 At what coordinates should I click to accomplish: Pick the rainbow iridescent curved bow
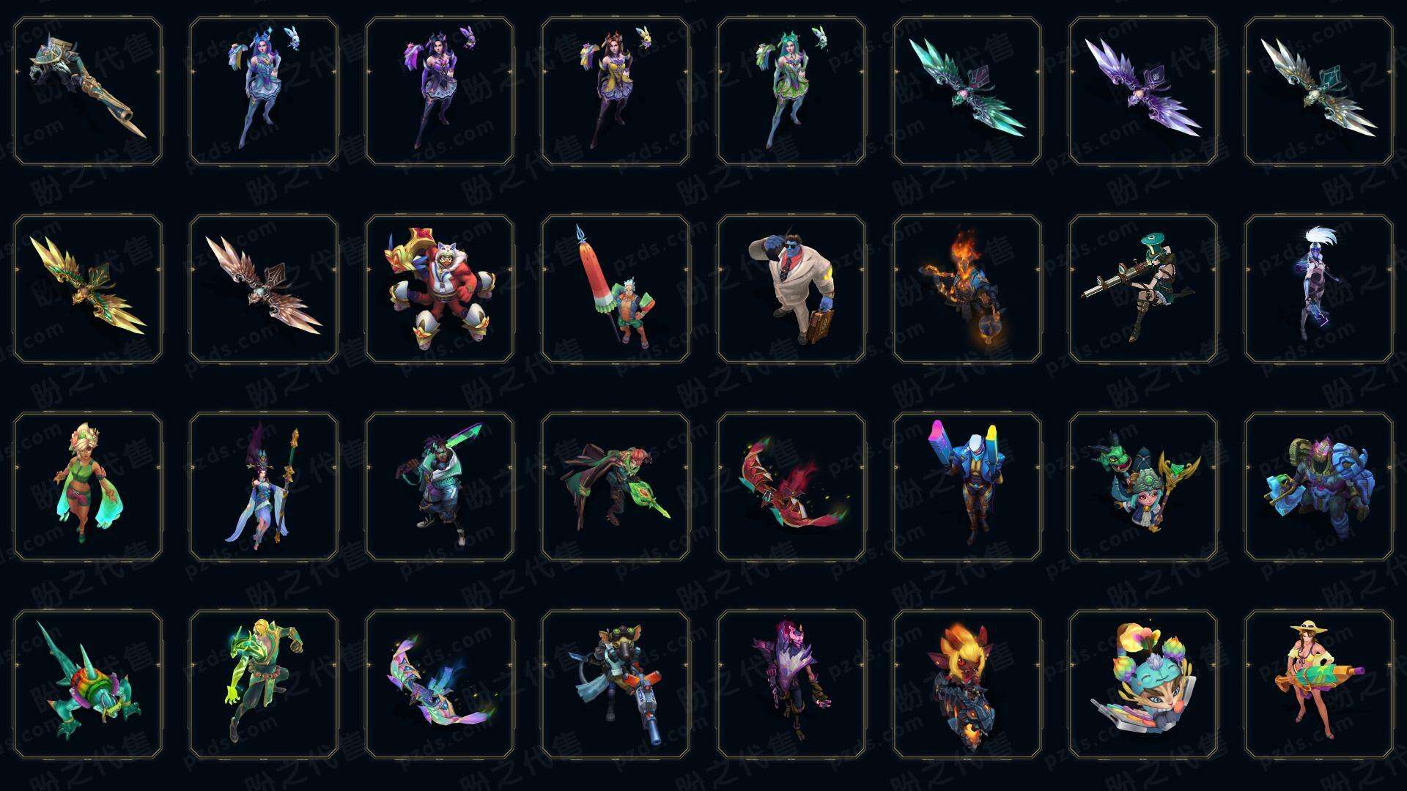coord(440,684)
